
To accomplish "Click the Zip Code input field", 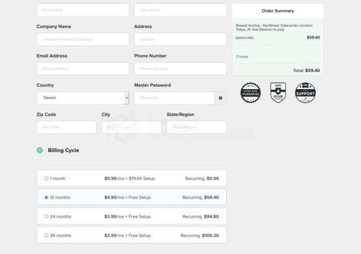I will click(67, 127).
